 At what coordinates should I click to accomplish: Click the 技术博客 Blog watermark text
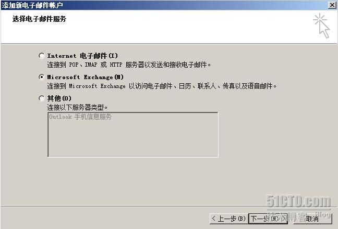[x=298, y=215]
